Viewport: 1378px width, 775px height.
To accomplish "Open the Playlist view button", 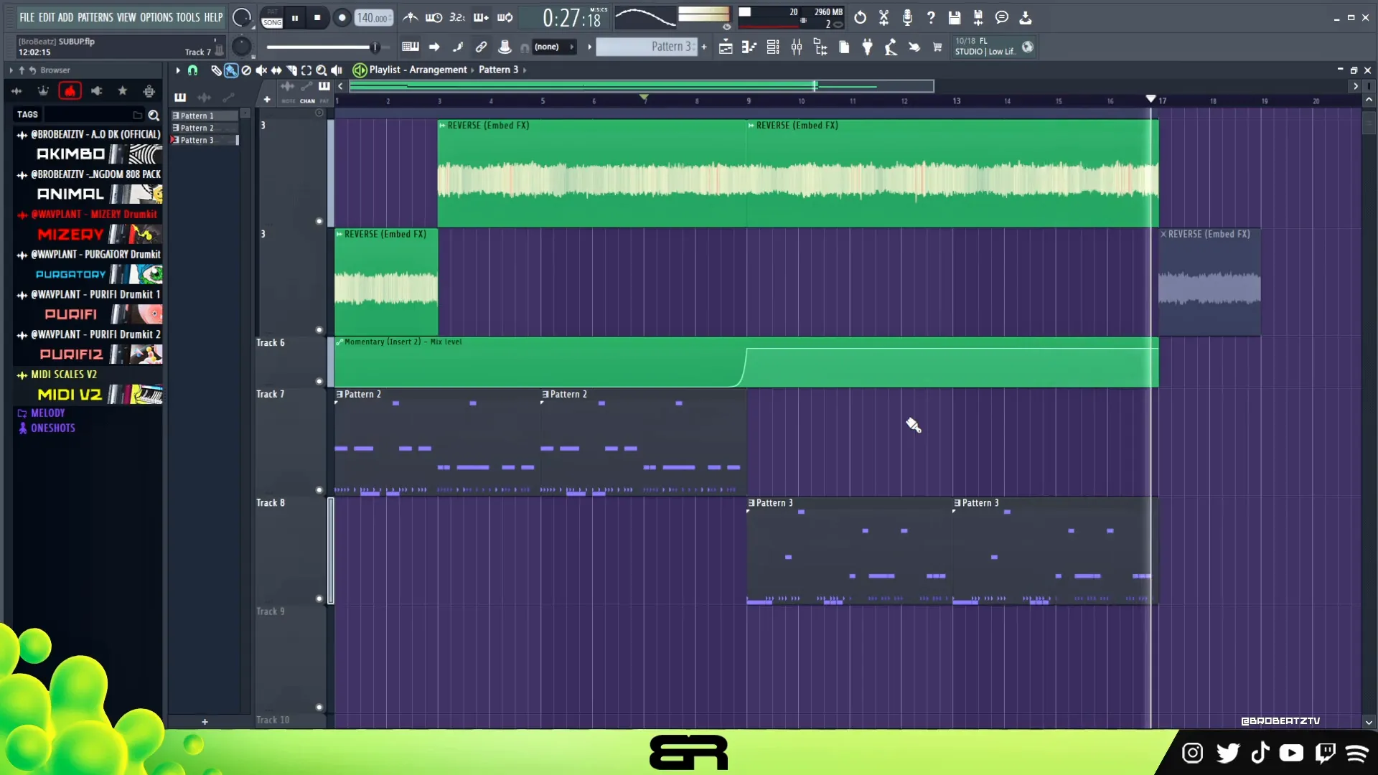I will click(x=726, y=47).
